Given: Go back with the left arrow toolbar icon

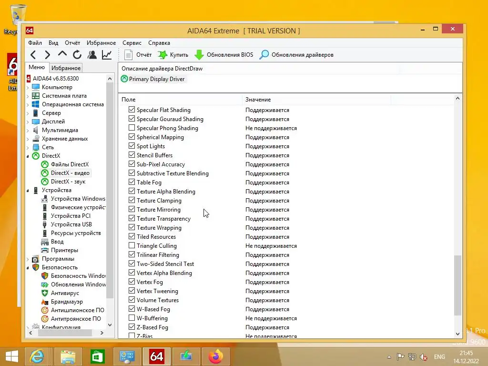Looking at the screenshot, I should click(33, 55).
